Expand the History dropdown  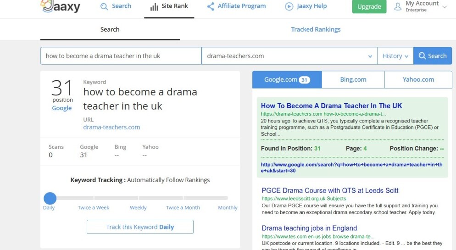coord(395,56)
